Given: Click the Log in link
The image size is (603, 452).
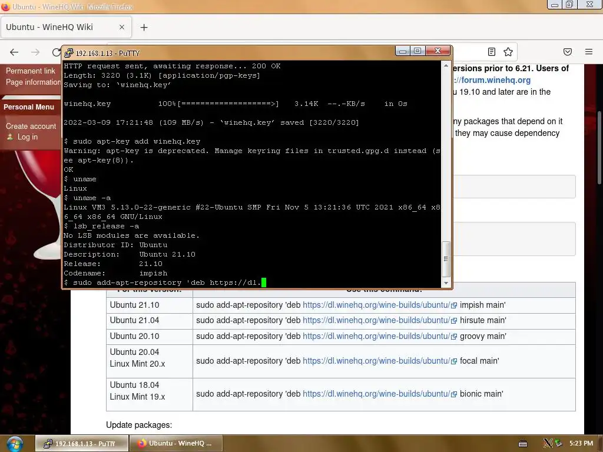Looking at the screenshot, I should click(x=27, y=137).
